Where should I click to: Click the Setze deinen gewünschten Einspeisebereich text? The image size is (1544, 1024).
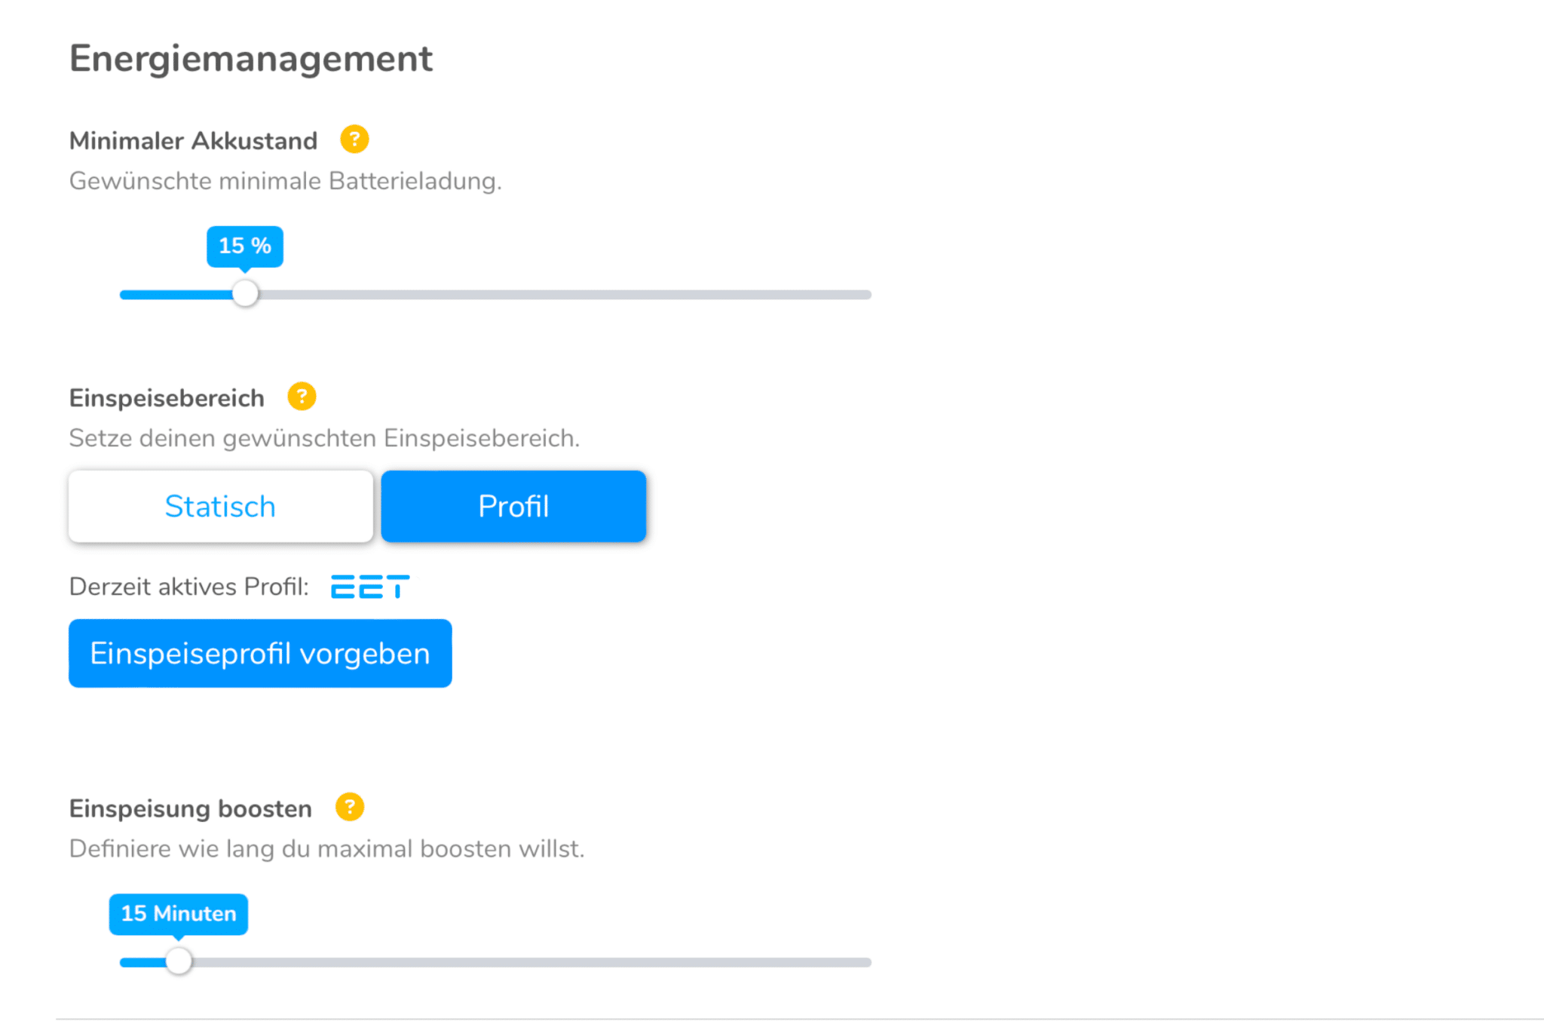tap(324, 438)
